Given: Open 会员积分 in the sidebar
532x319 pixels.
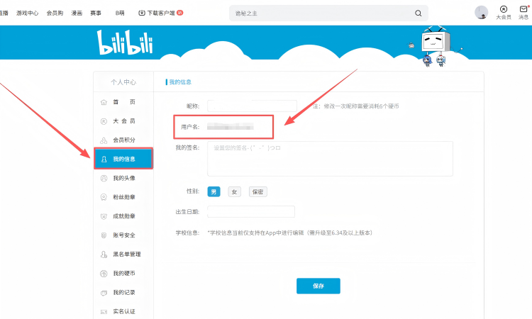Looking at the screenshot, I should coord(123,140).
